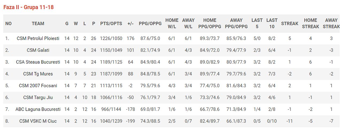The width and height of the screenshot is (342, 132).
Task: Click the LAST 10 column header
Action: (272, 23)
